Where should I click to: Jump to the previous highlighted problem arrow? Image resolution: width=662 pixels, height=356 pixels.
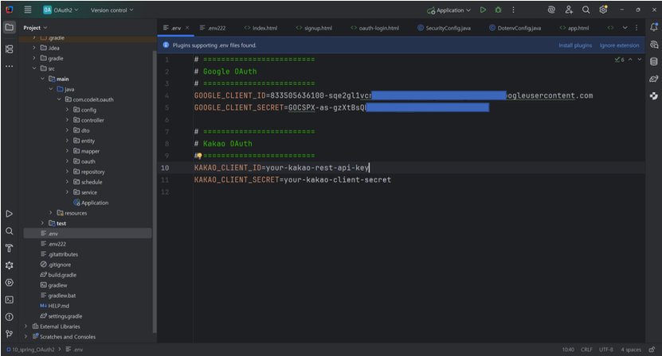pyautogui.click(x=630, y=60)
